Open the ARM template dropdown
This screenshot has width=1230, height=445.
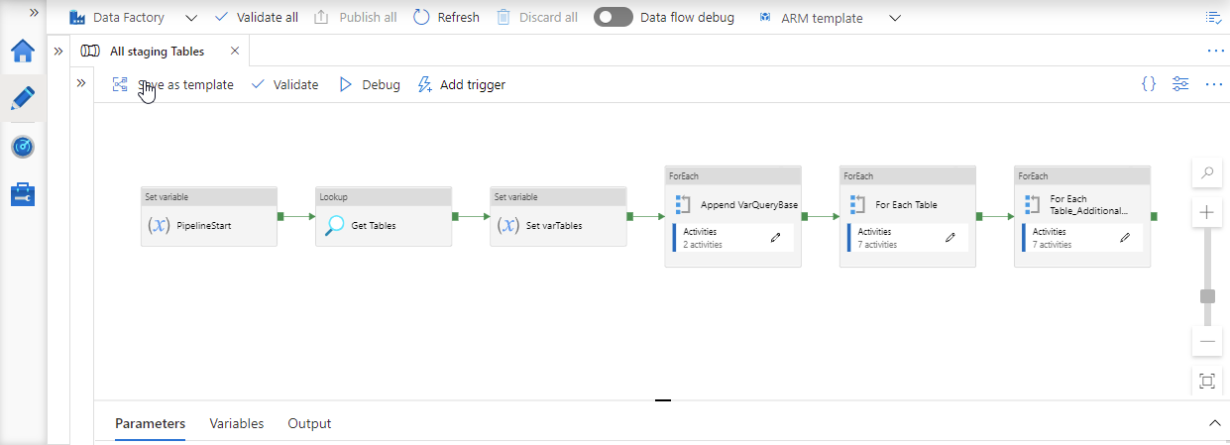[x=895, y=18]
